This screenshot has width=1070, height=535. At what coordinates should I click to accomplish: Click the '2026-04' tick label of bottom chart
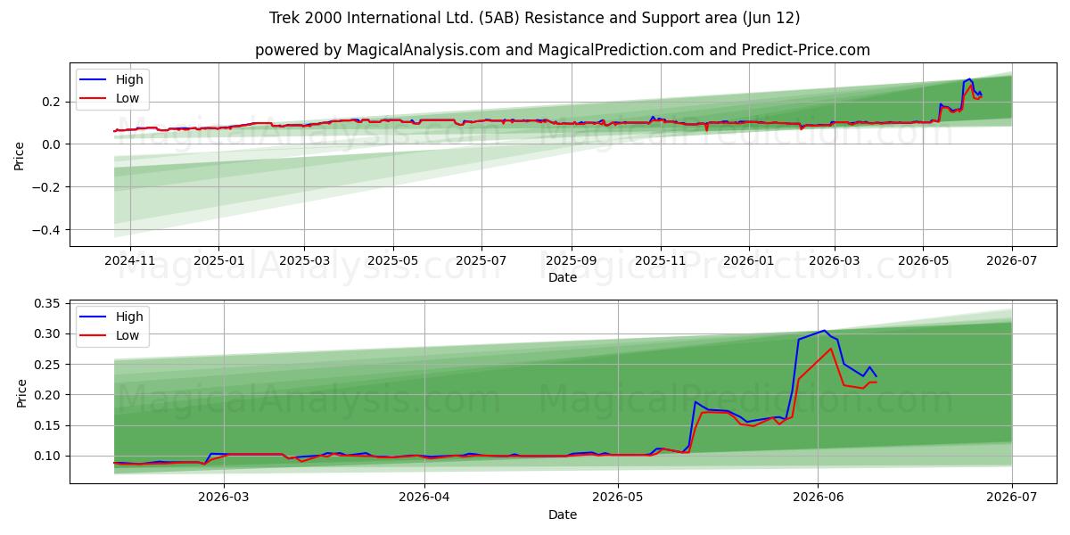pos(424,498)
